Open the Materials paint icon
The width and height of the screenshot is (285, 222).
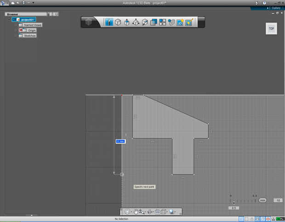tap(188, 22)
